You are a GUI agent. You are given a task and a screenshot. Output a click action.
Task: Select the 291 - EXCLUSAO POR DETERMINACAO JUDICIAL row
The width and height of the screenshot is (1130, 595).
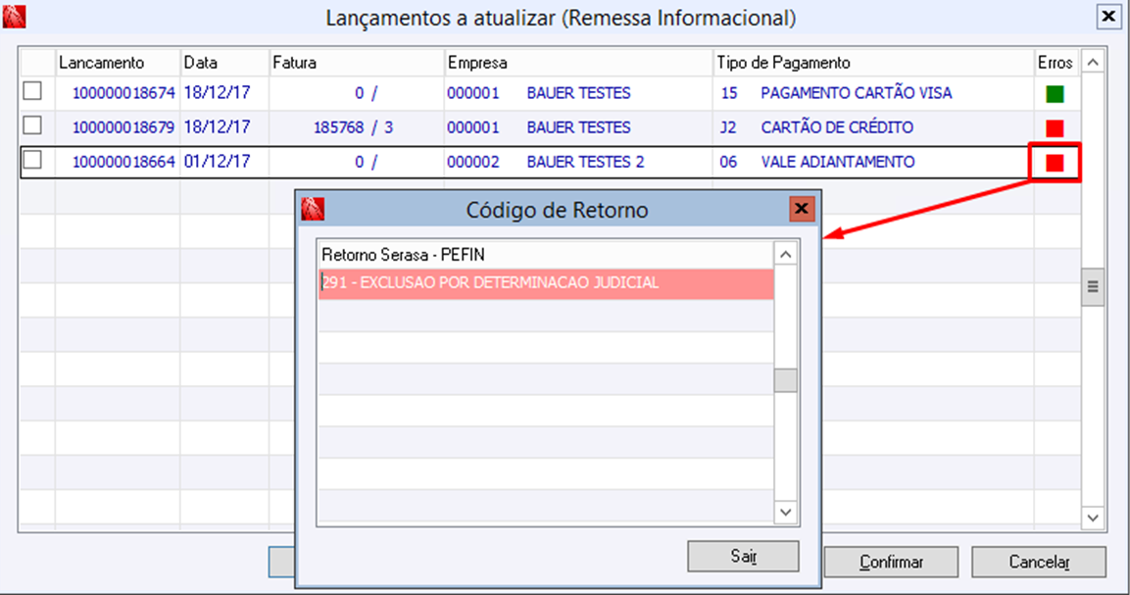coord(546,283)
